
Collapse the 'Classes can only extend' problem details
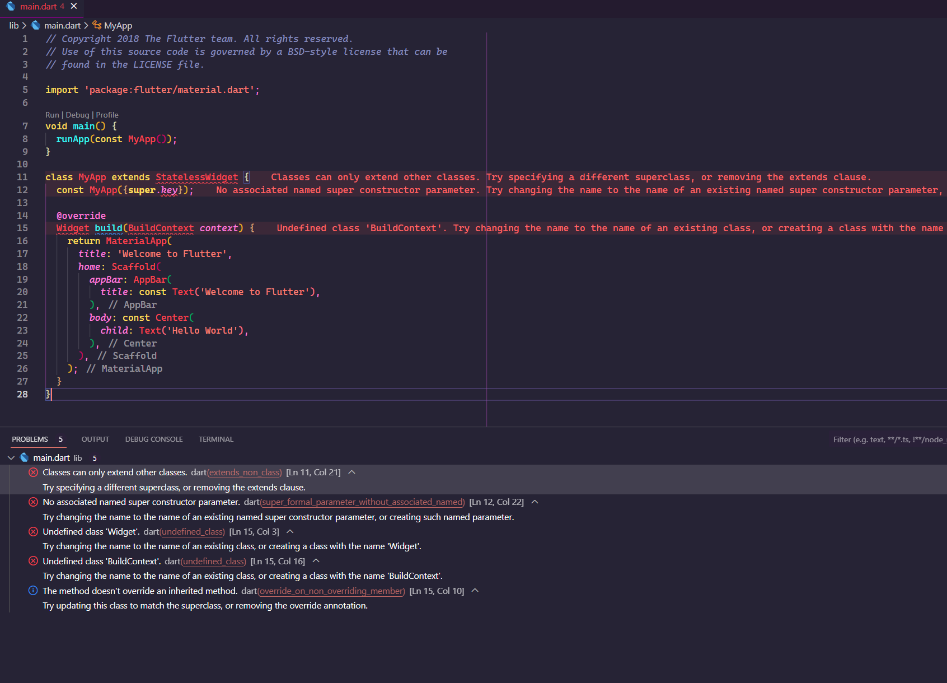[x=352, y=473]
